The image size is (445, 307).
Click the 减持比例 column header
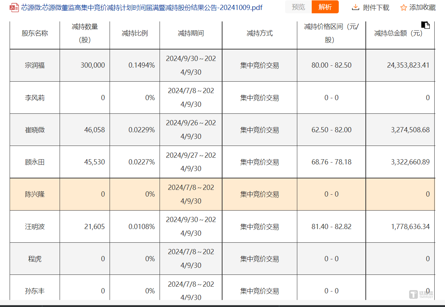pyautogui.click(x=135, y=33)
